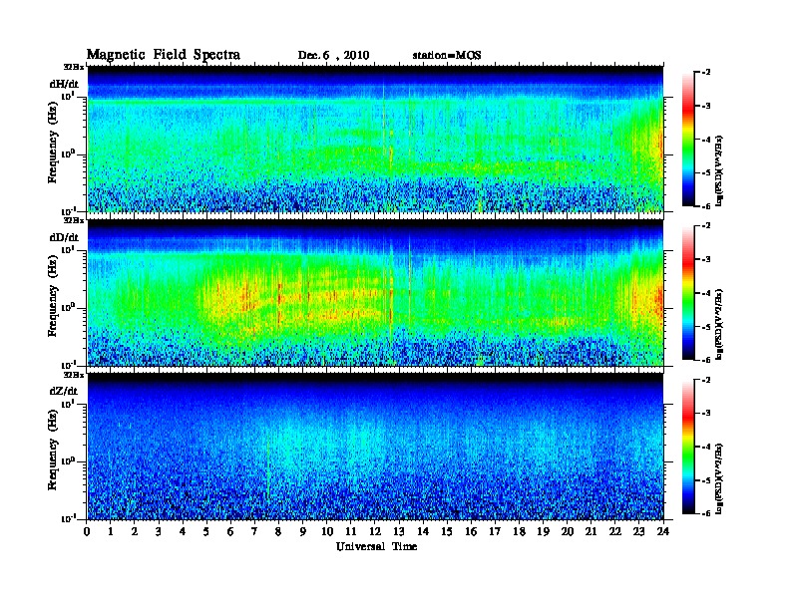Image resolution: width=790 pixels, height=610 pixels.
Task: Click the dZ/dt panel color scale bar
Action: pos(687,447)
